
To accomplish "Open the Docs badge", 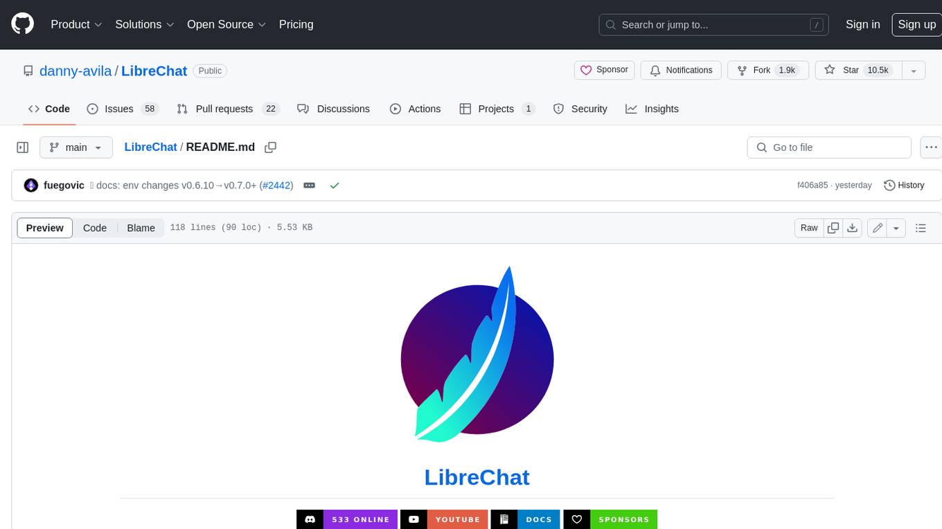I will pos(525,519).
